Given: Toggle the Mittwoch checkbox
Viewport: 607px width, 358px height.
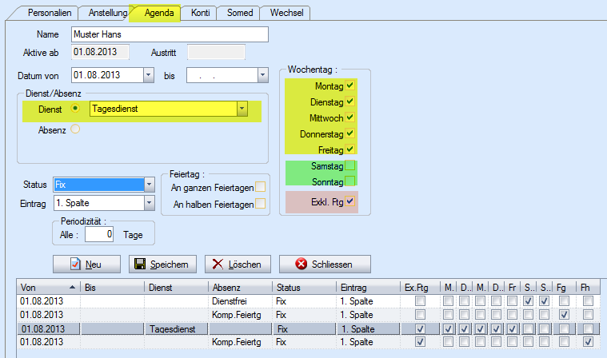Looking at the screenshot, I should click(350, 117).
